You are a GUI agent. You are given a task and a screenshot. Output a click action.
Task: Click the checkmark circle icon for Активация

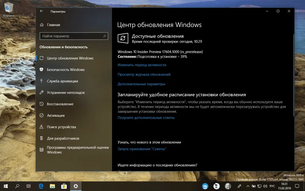coord(41,116)
